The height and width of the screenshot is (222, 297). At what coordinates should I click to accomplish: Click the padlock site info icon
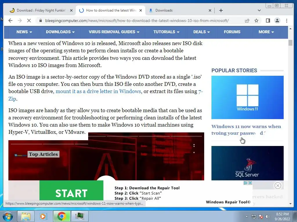40,21
